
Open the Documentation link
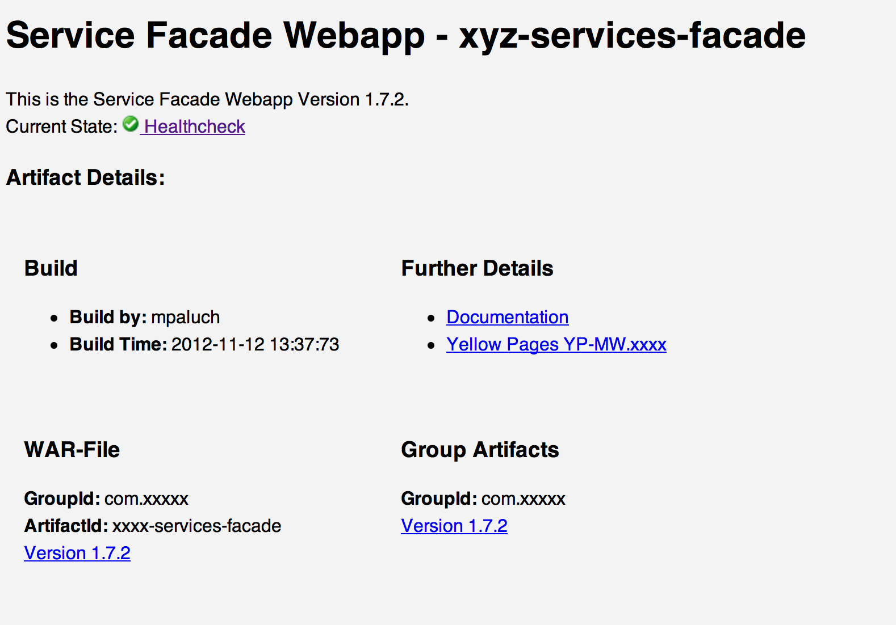click(507, 317)
